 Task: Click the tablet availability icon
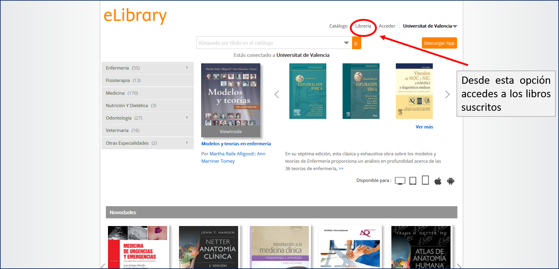click(413, 181)
